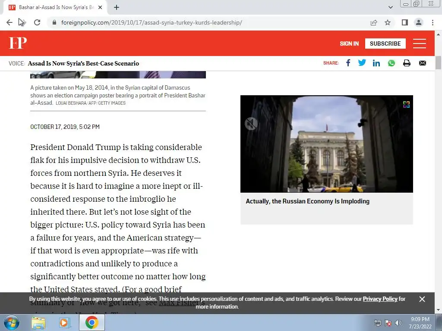Share article on Facebook
This screenshot has height=331, width=442.
click(348, 63)
